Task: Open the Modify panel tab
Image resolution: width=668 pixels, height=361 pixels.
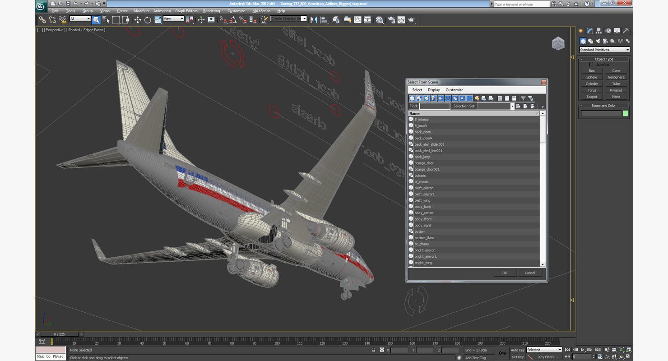Action: 589,31
